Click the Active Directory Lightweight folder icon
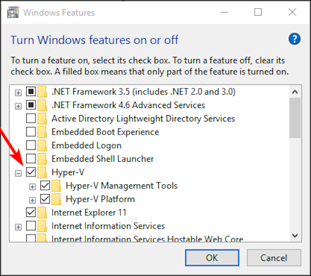The image size is (311, 276). point(42,119)
